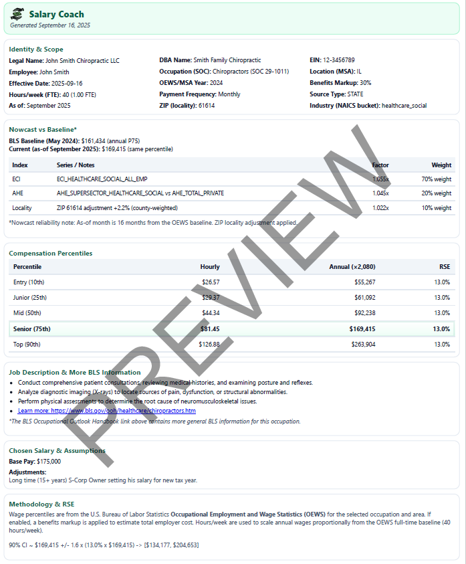The height and width of the screenshot is (564, 466).
Task: Select Payment Frequency Monthly entry
Action: pos(199,94)
